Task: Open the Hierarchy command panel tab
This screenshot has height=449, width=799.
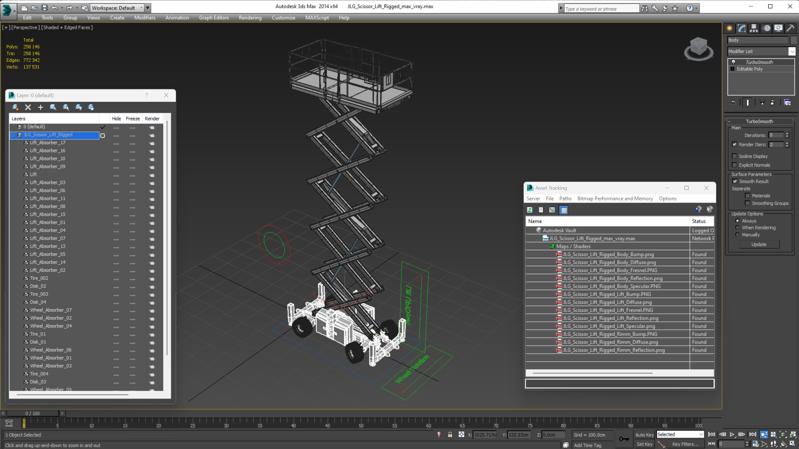Action: point(754,28)
